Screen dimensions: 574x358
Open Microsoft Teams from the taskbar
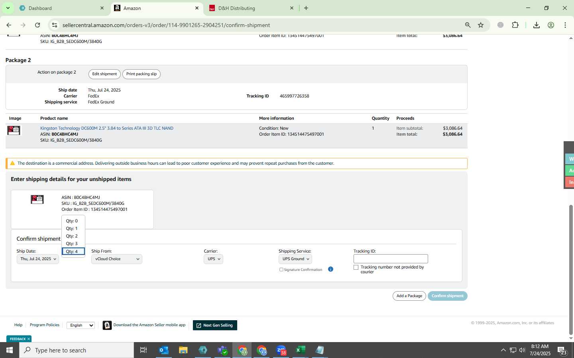(x=222, y=350)
